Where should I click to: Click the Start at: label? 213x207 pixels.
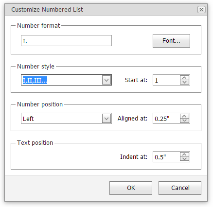[x=136, y=80]
